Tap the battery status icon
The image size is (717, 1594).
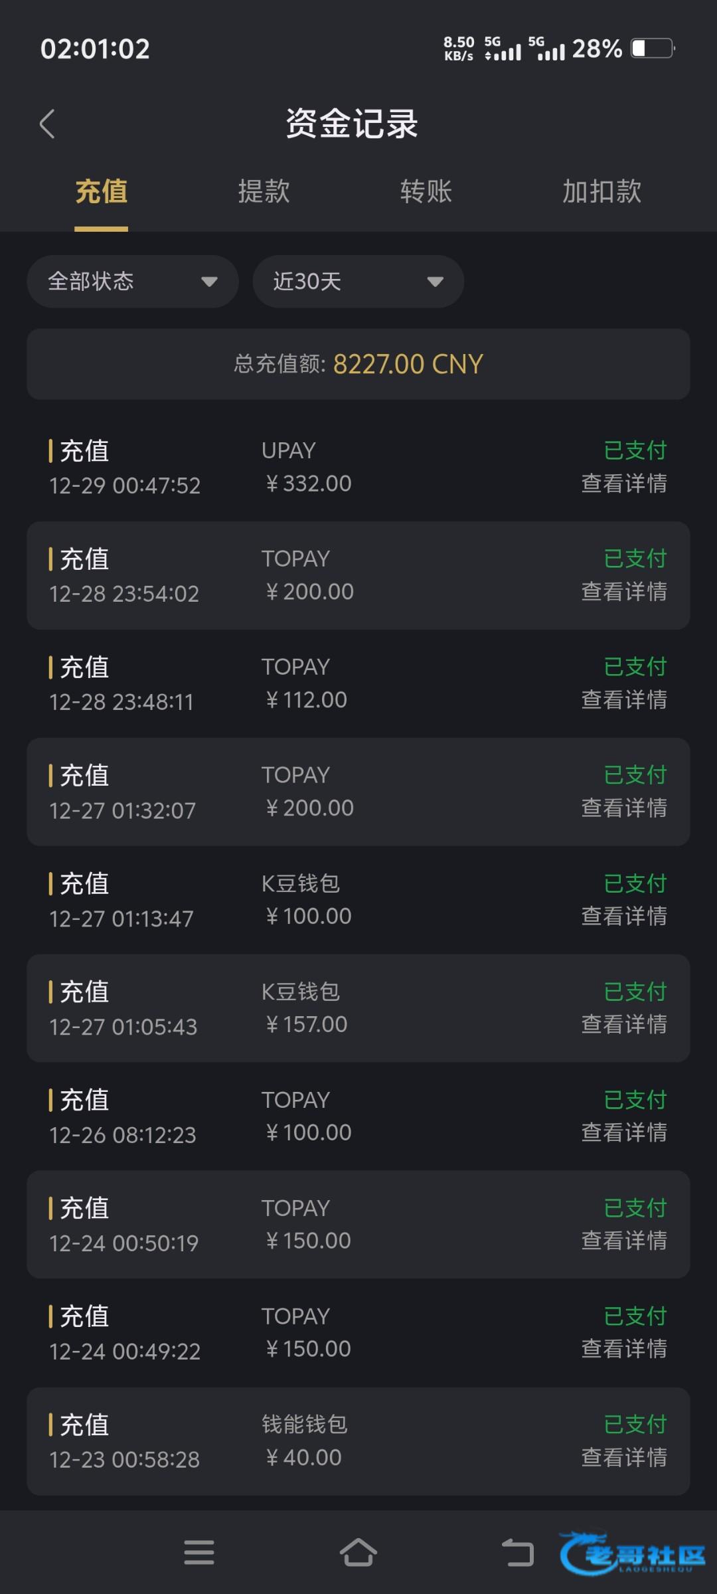tap(653, 48)
